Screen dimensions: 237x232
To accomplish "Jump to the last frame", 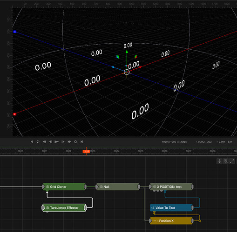I will pos(81,142).
